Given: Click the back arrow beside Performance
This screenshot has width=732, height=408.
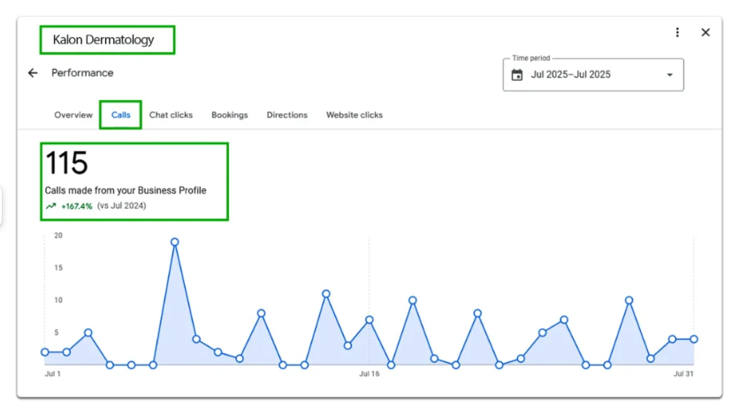Looking at the screenshot, I should tap(33, 73).
